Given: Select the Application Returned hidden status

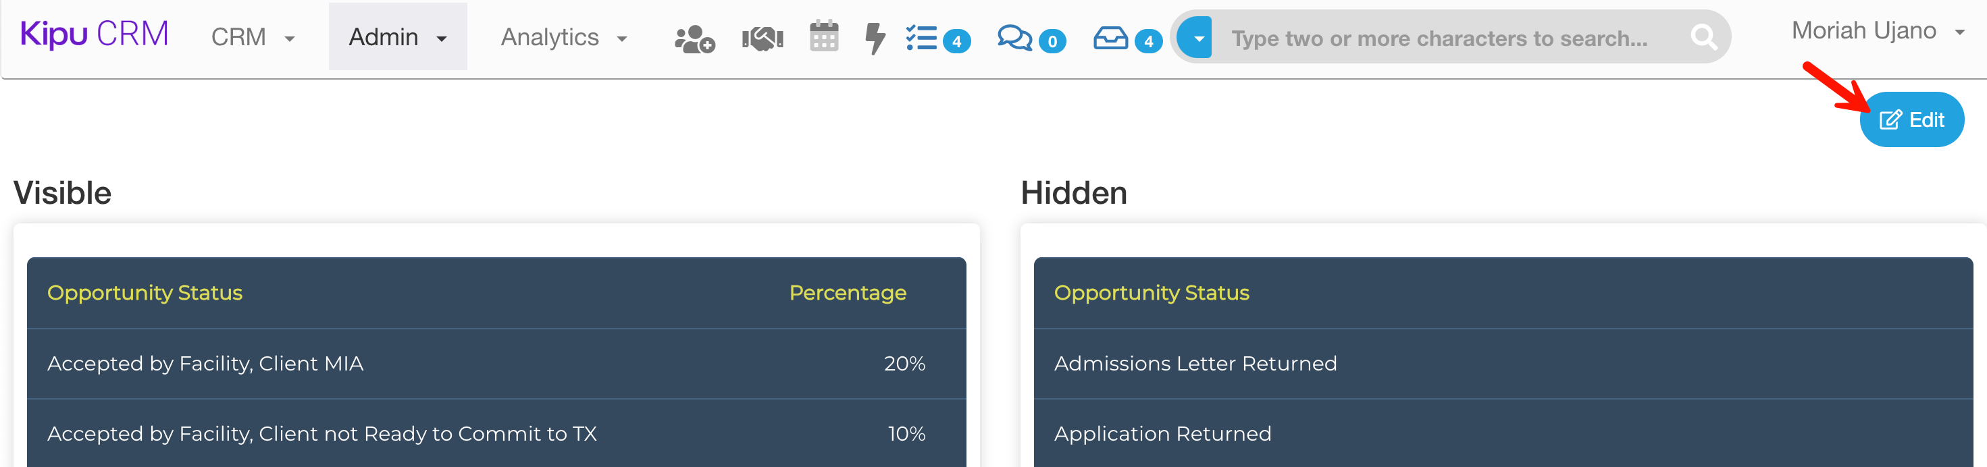Looking at the screenshot, I should [x=1162, y=433].
